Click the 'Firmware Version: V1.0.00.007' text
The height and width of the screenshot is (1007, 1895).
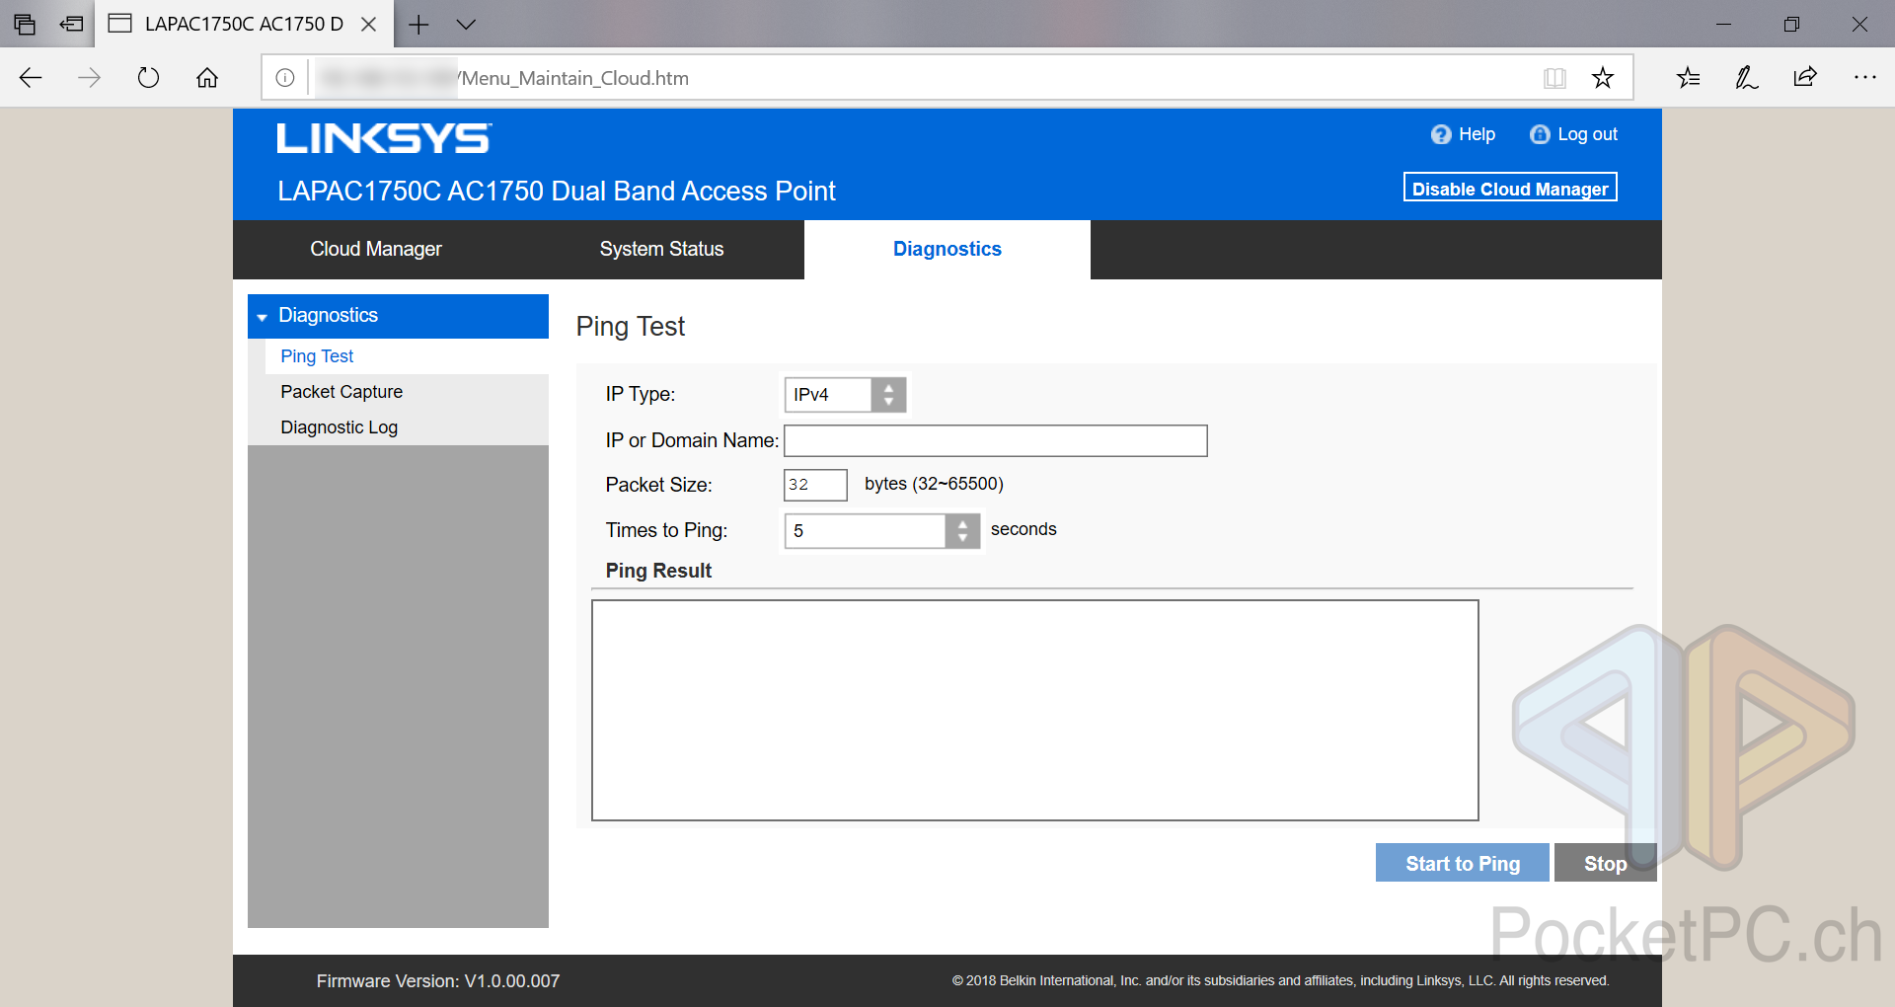point(438,981)
